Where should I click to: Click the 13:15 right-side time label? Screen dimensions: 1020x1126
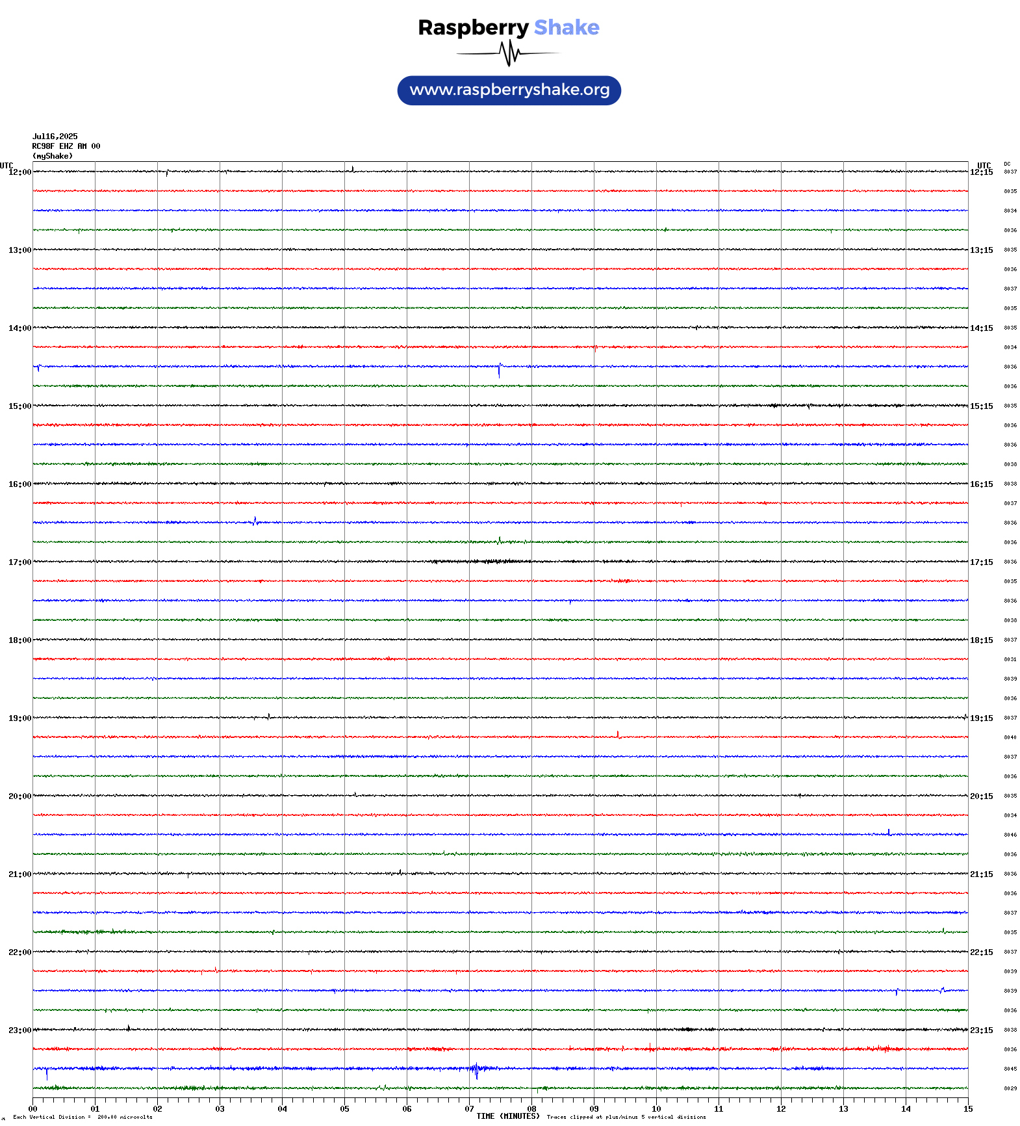tap(982, 250)
